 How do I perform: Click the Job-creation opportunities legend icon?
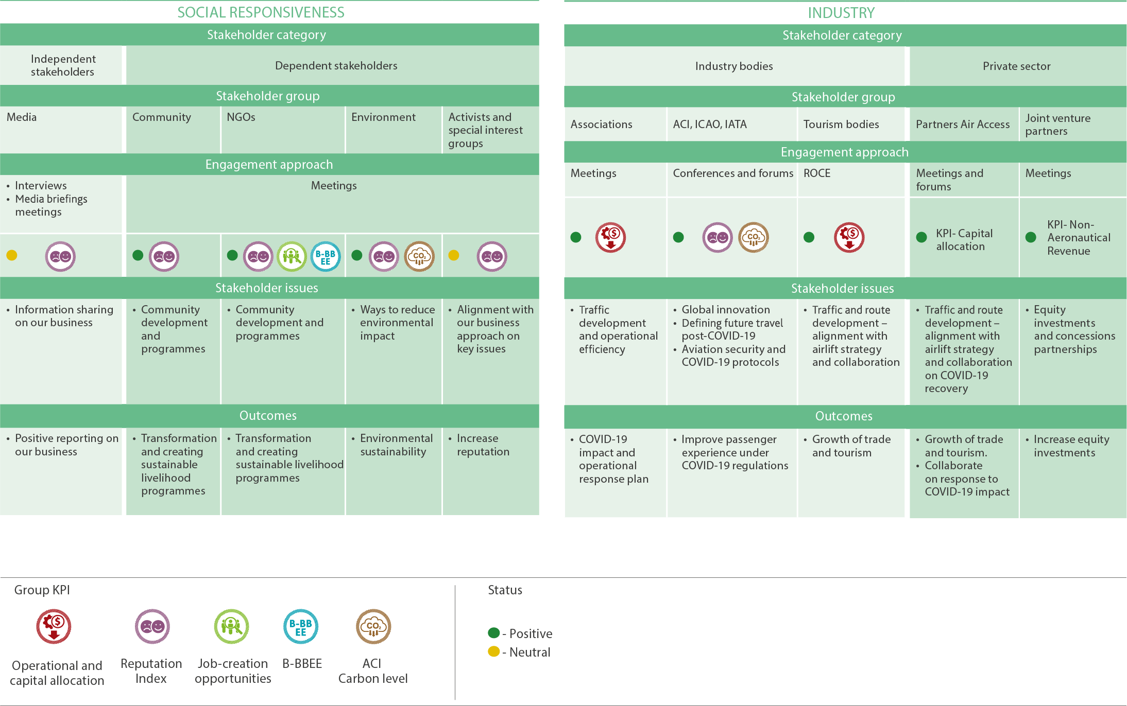[x=231, y=626]
